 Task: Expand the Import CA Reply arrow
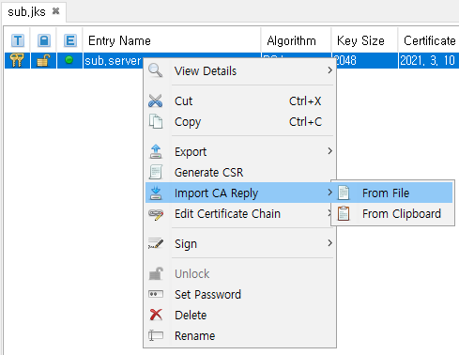[x=329, y=192]
